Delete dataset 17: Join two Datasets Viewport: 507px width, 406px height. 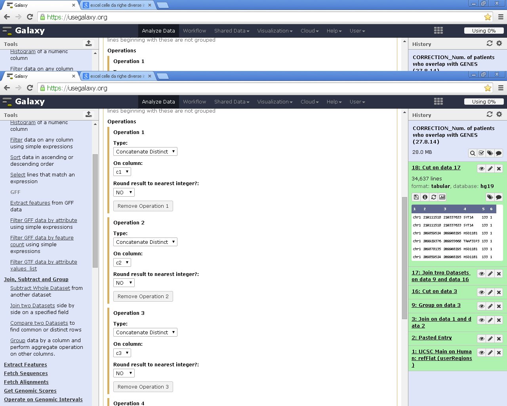click(499, 274)
